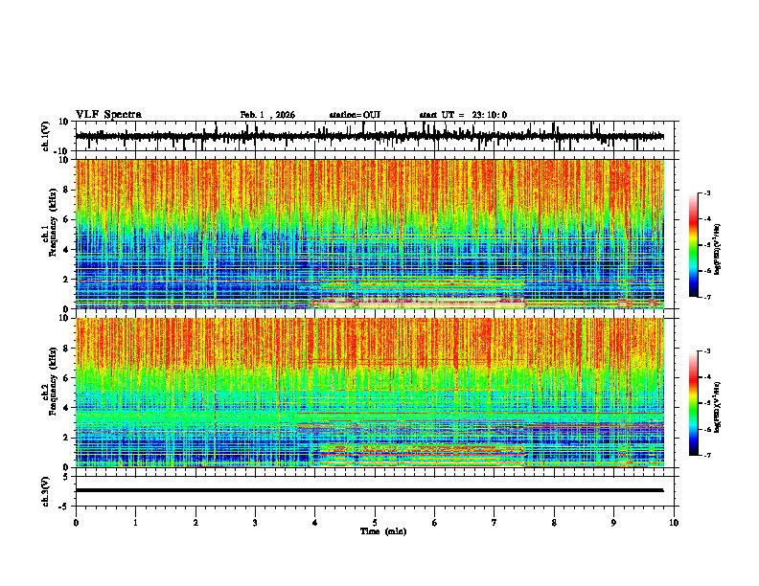Click time axis tick label "2" at bottom
The width and height of the screenshot is (759, 586).
tap(195, 523)
